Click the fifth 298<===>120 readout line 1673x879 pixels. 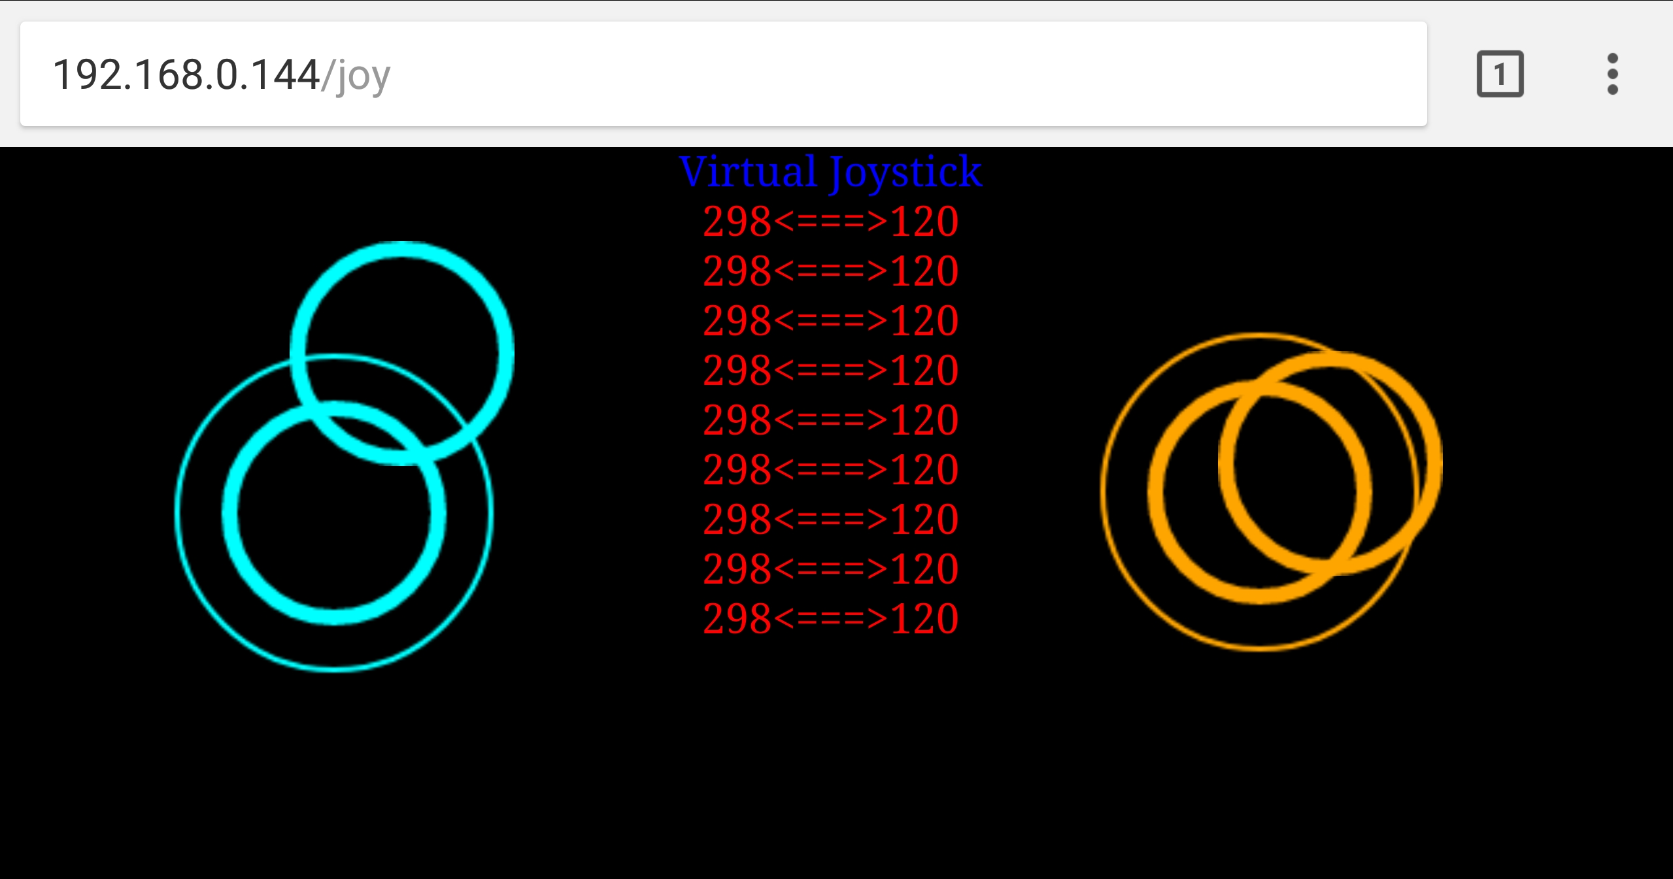830,420
